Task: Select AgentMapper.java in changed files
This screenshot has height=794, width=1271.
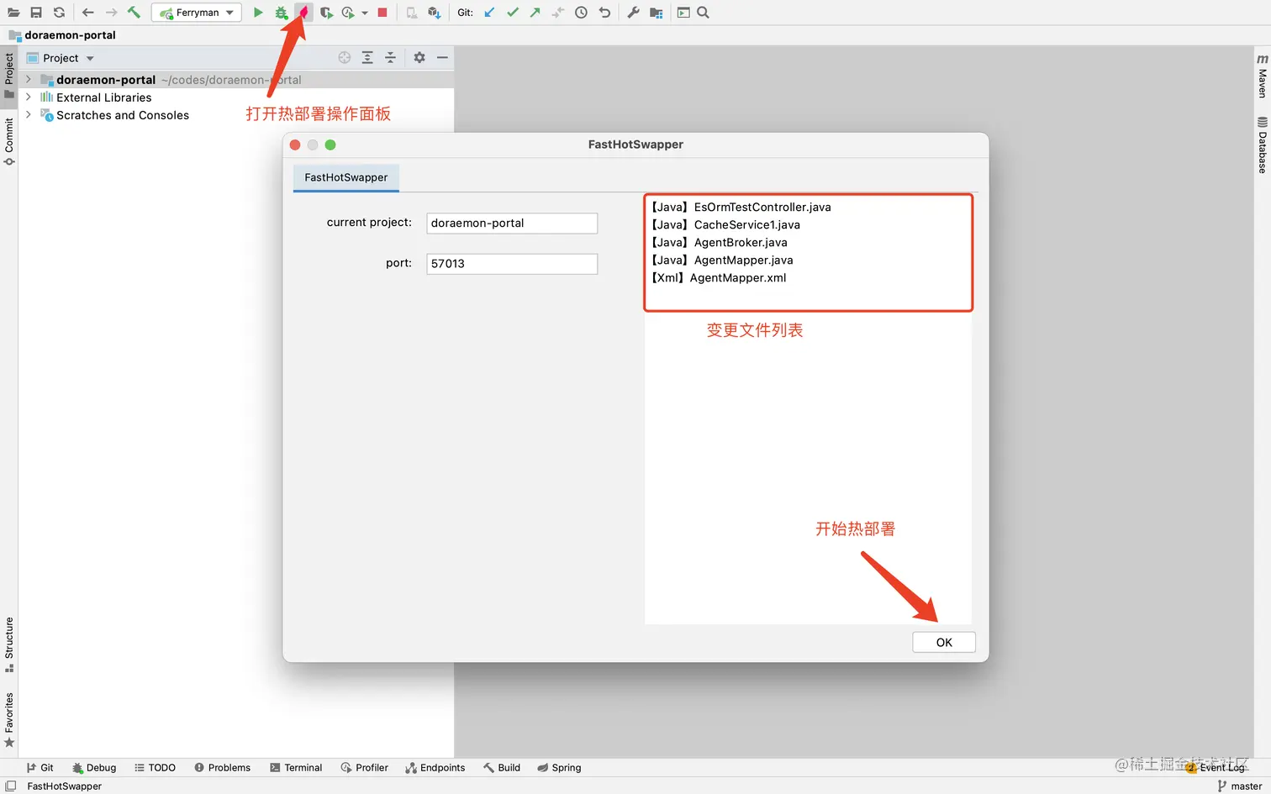Action: 722,260
